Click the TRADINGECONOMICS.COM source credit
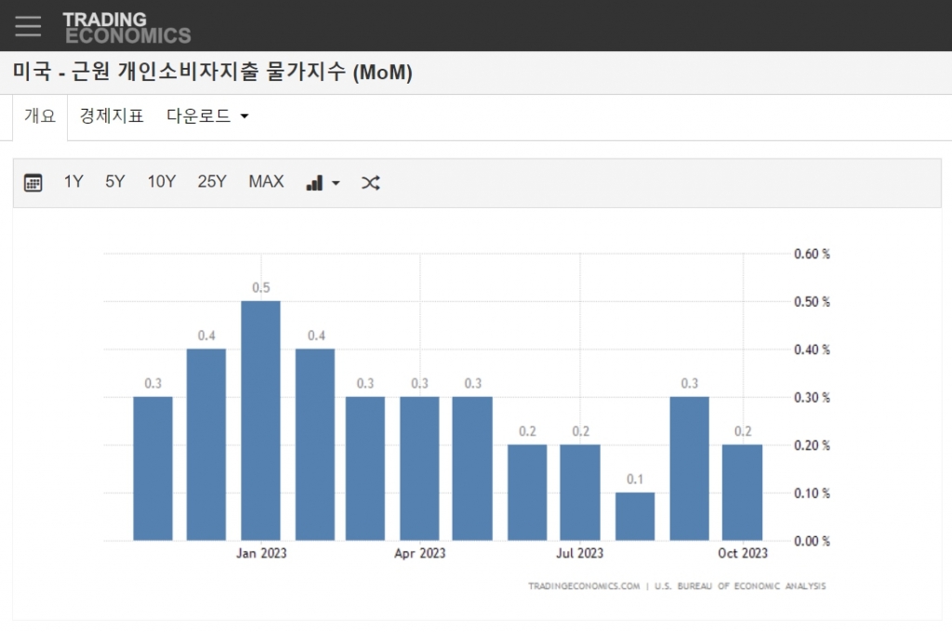Viewport: 952px width, 632px height. 584,586
